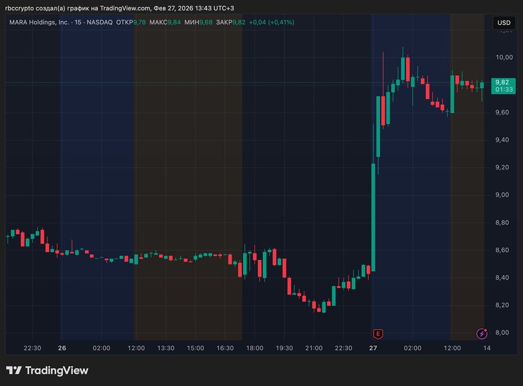Click the 10,00 price axis label
The width and height of the screenshot is (523, 386).
click(x=504, y=57)
